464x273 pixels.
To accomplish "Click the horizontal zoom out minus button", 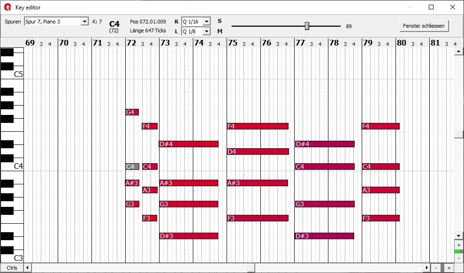I will (436, 268).
